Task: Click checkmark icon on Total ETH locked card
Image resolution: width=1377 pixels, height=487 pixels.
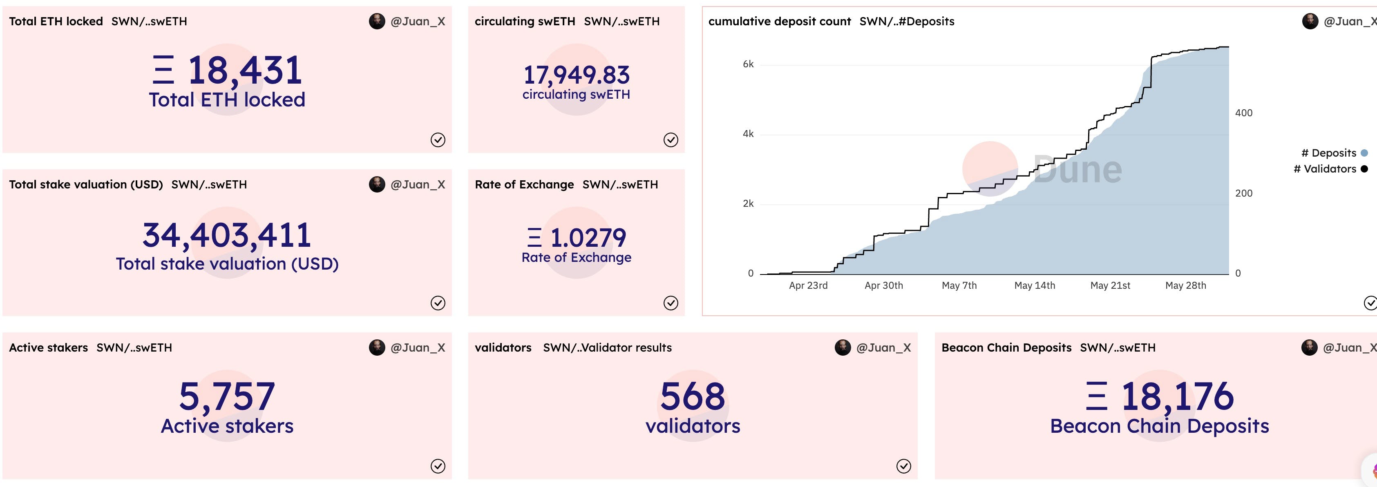Action: [x=438, y=140]
